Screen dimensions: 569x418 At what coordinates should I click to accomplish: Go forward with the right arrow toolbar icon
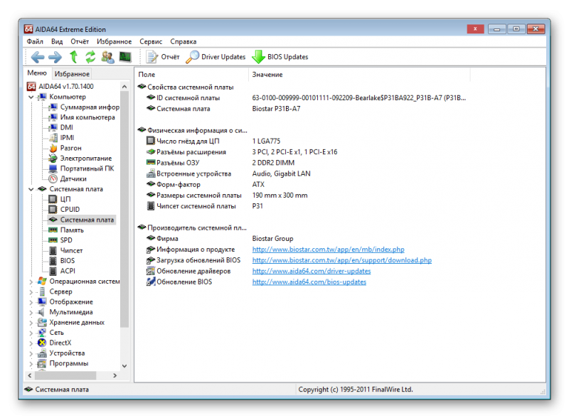[55, 57]
